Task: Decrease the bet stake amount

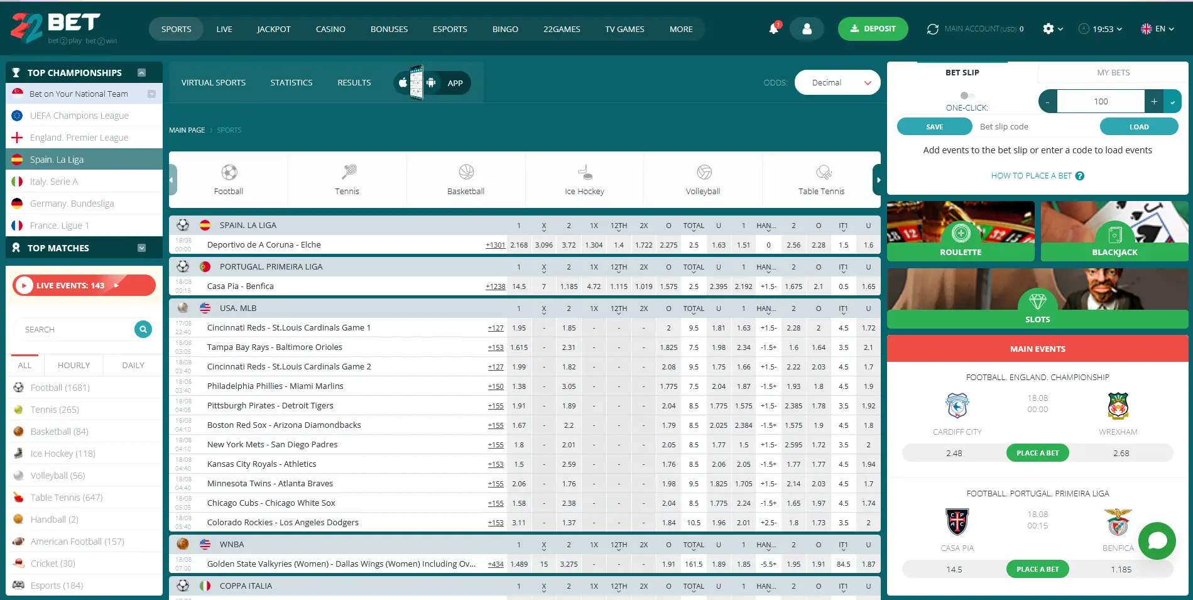Action: tap(1048, 101)
